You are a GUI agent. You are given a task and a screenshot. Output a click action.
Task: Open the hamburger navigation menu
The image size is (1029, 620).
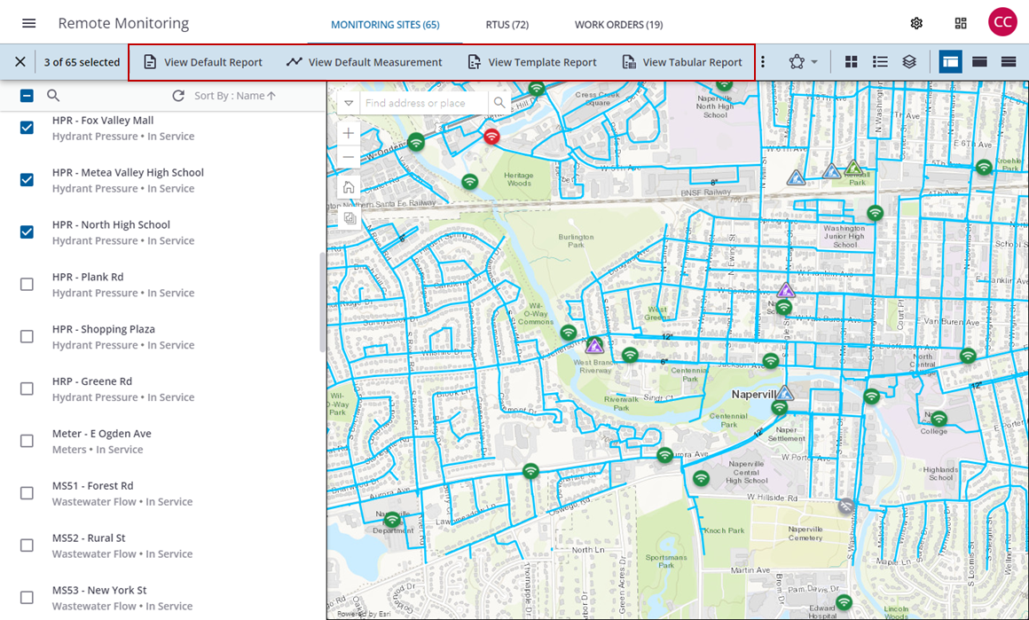click(28, 24)
